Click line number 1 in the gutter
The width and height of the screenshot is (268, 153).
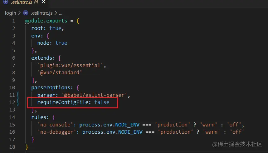tap(14, 21)
